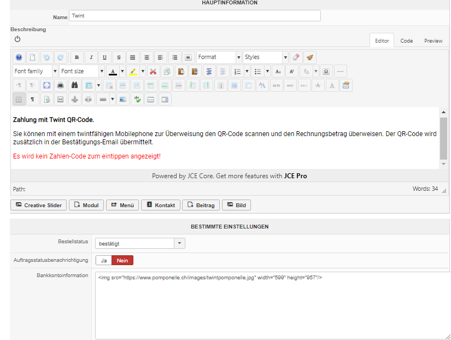Click the Creative Slider button
The width and height of the screenshot is (451, 340).
(39, 205)
